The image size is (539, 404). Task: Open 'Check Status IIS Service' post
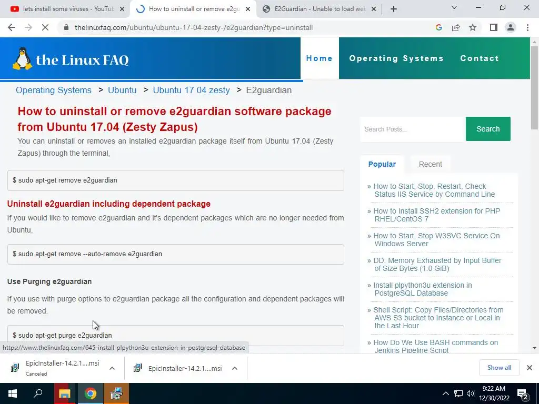pos(434,190)
